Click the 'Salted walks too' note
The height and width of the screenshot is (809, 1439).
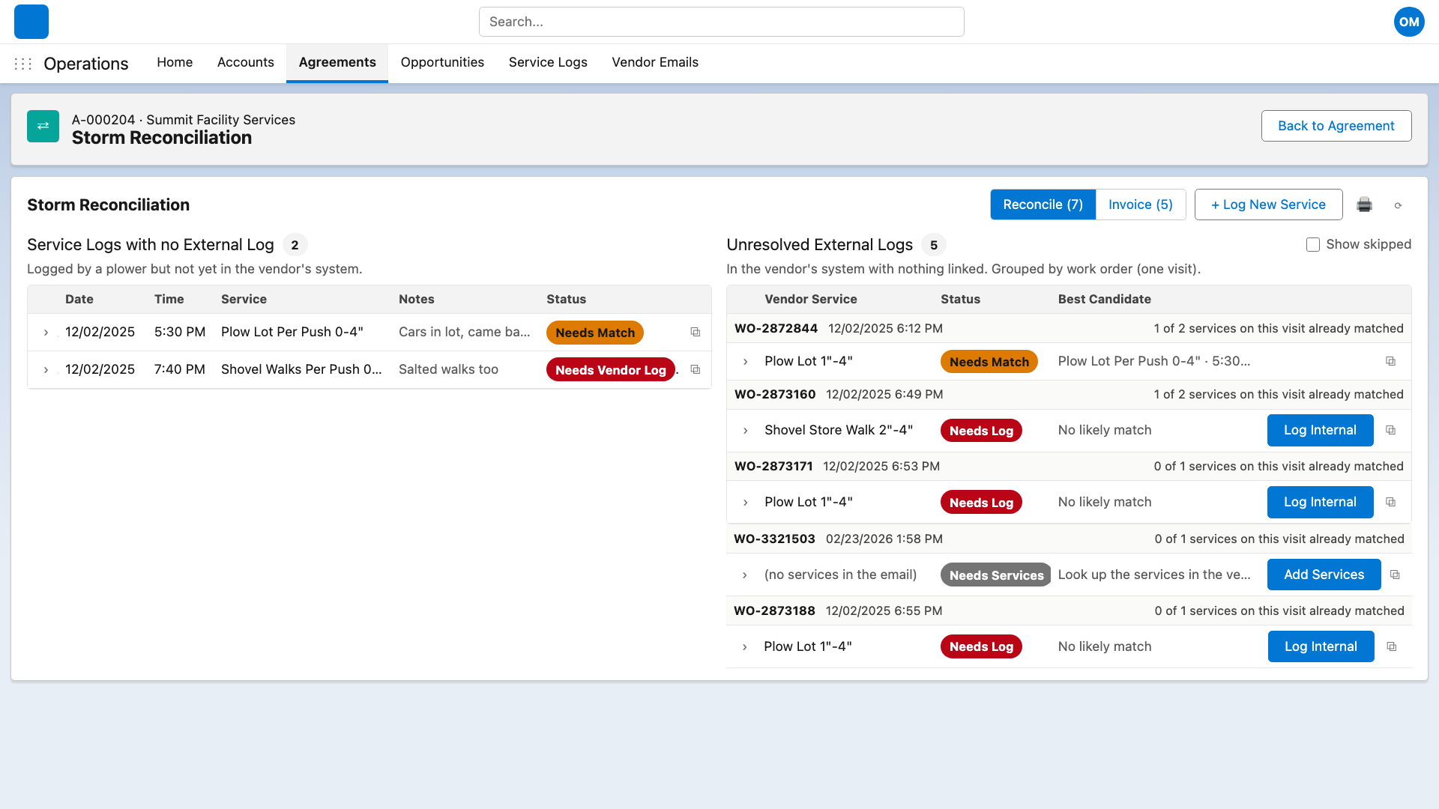(x=448, y=369)
